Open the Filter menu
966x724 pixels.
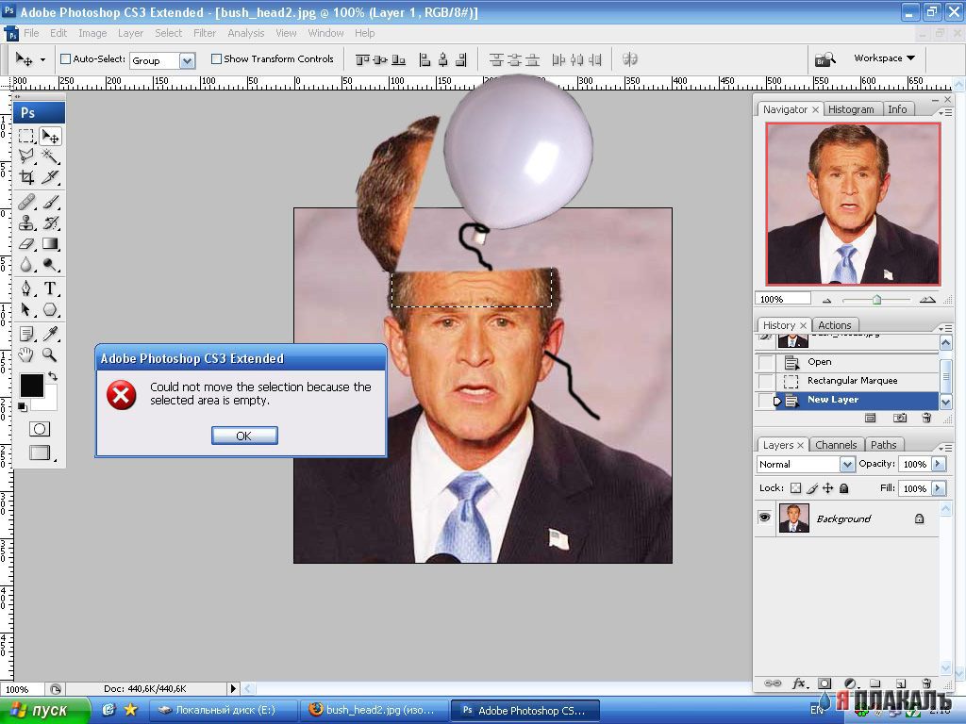point(205,33)
